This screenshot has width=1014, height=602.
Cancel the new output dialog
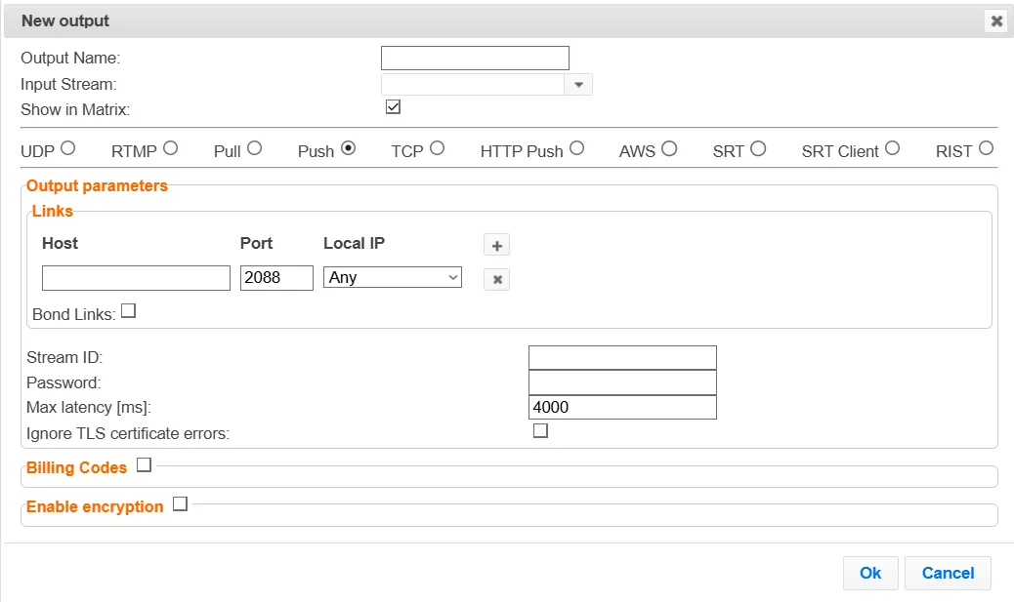[x=948, y=573]
